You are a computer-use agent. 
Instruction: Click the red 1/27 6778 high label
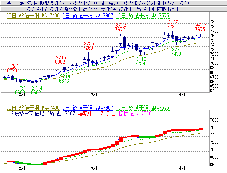pos(12,68)
